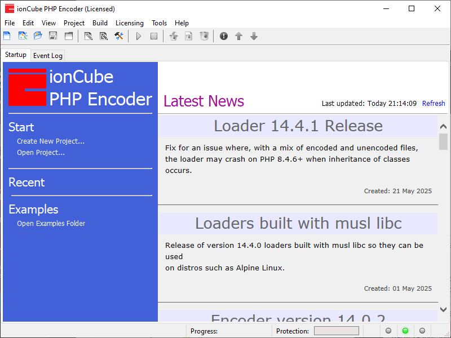This screenshot has height=338, width=451.
Task: Click the green status indicator light
Action: [x=405, y=331]
